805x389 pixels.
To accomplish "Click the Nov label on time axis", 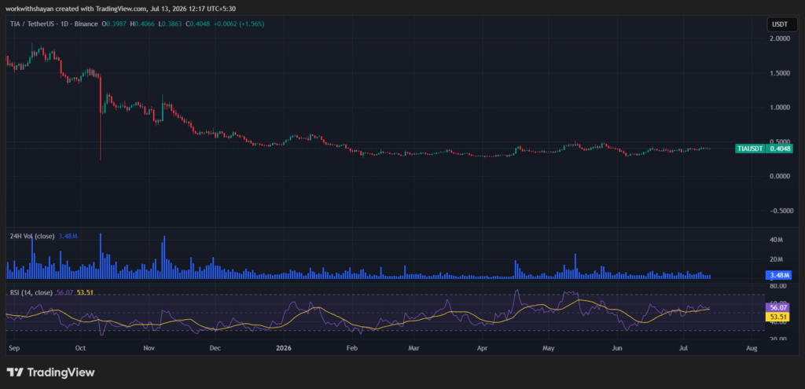I will [x=149, y=348].
